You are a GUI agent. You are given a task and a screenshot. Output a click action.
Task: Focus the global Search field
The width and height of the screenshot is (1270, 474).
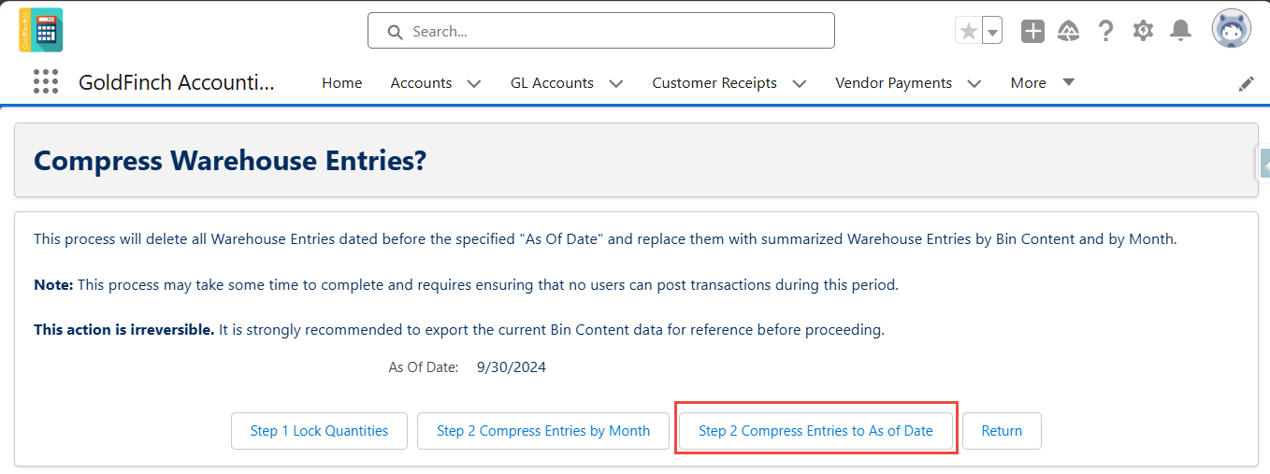(x=601, y=31)
